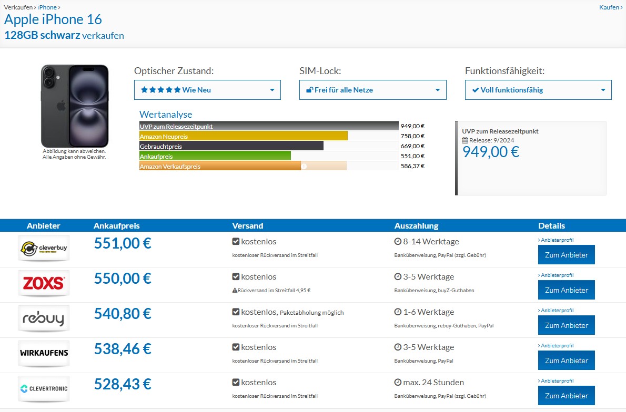Open Anbieterprofil of WIRKAUFENS
This screenshot has width=626, height=412.
coord(556,345)
